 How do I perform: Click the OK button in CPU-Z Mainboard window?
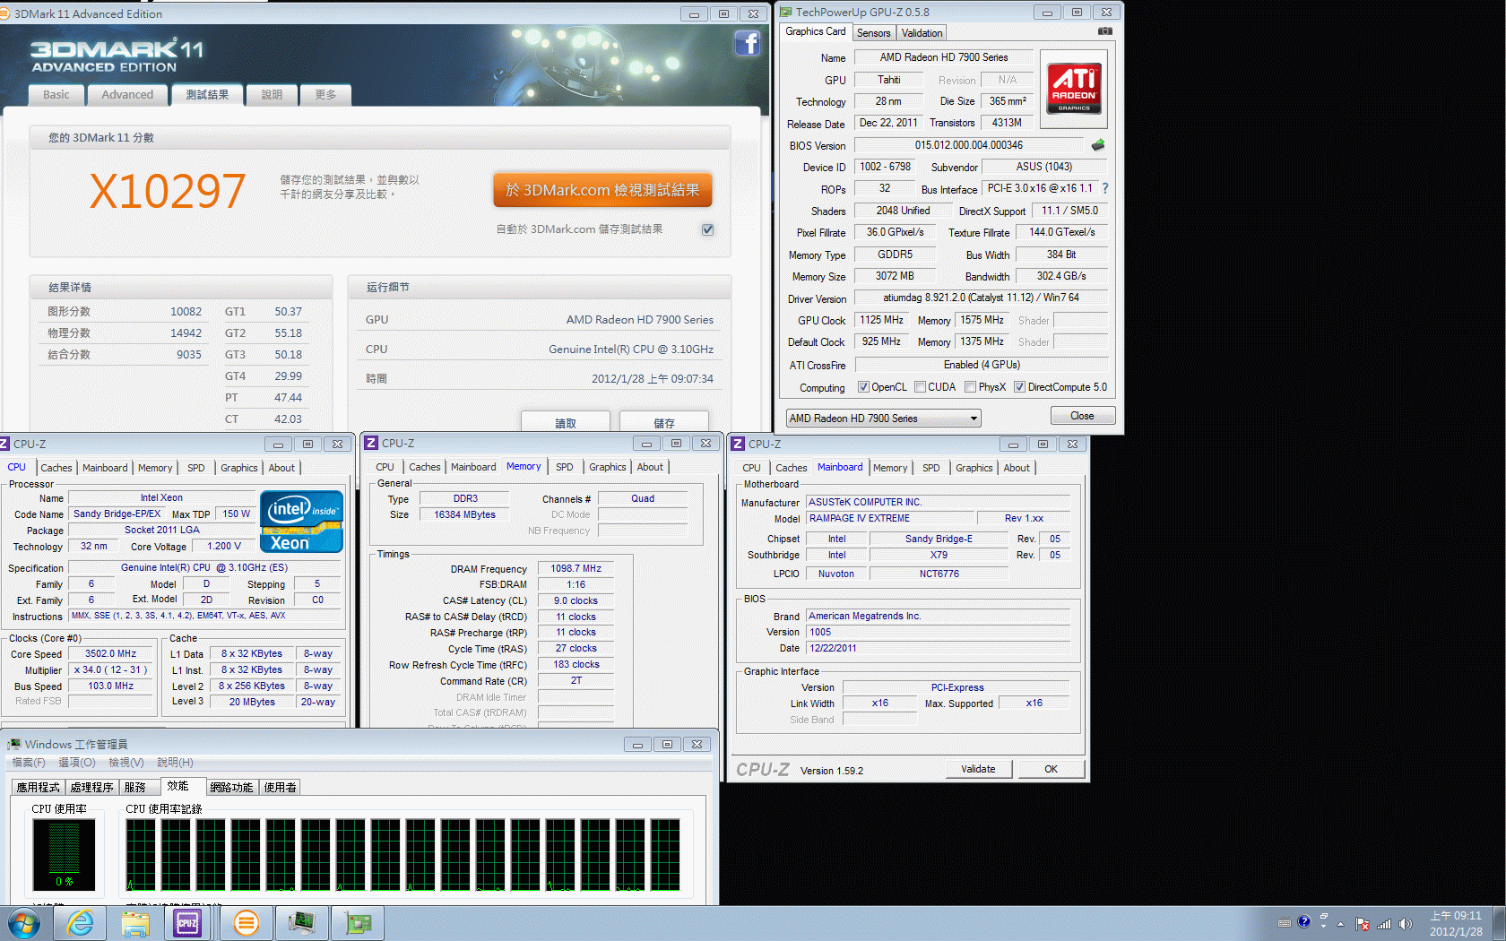coord(1051,769)
